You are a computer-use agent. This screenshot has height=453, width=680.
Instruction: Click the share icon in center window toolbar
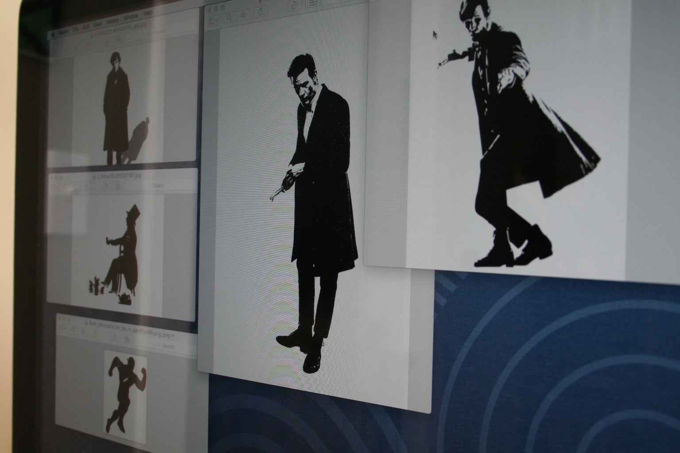point(261,12)
